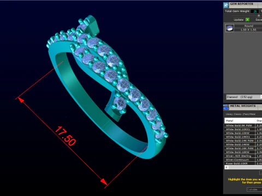Click the Update button in Gem Reporter
Image resolution: width=262 pixels, height=196 pixels.
pyautogui.click(x=239, y=20)
